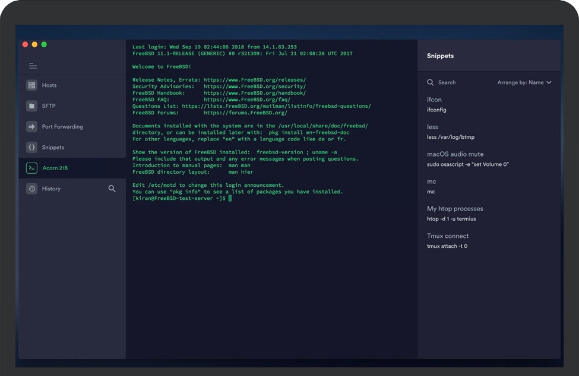The height and width of the screenshot is (376, 579).
Task: Click the terminal prompt cursor
Action: [230, 198]
